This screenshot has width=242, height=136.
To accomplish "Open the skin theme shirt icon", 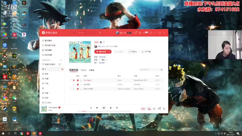I will 136,33.
